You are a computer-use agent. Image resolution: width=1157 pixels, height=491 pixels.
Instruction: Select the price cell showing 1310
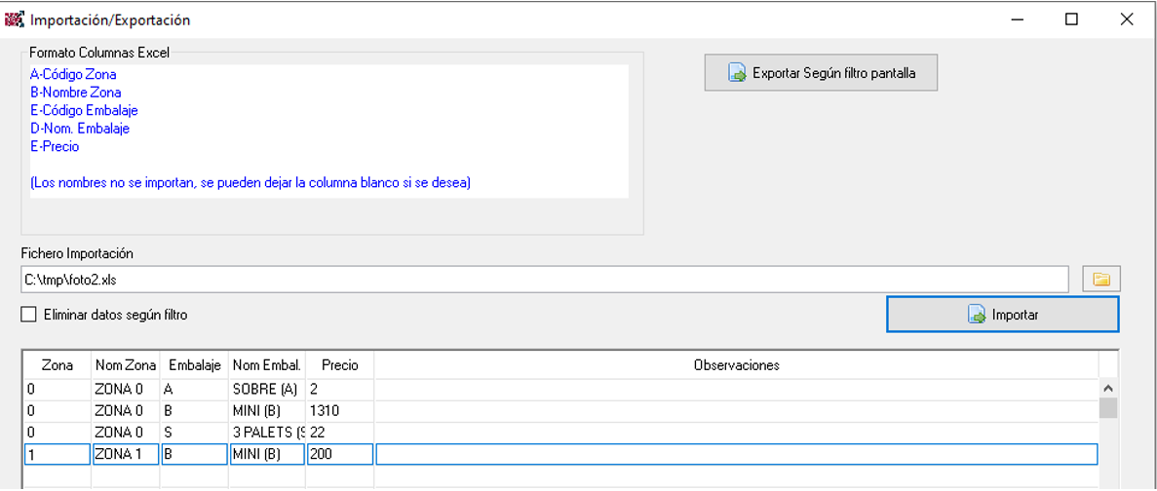click(x=339, y=411)
